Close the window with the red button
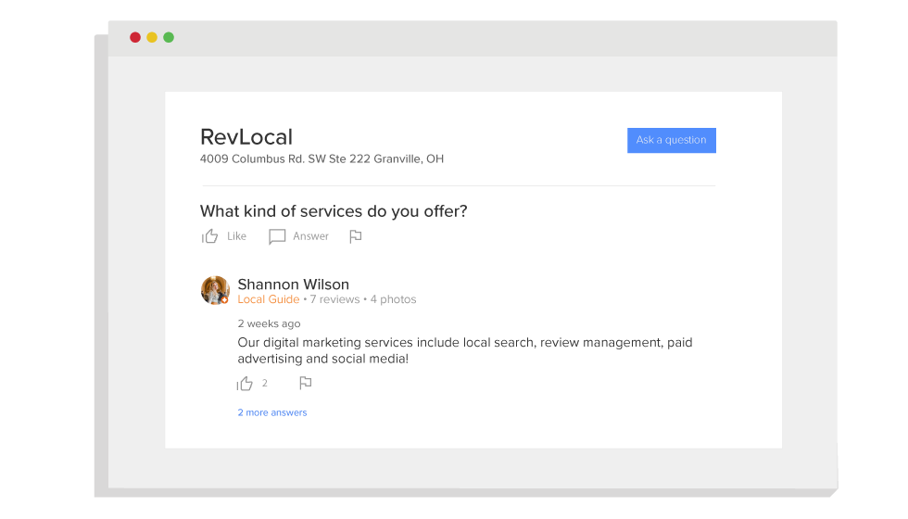908x519 pixels. click(135, 38)
